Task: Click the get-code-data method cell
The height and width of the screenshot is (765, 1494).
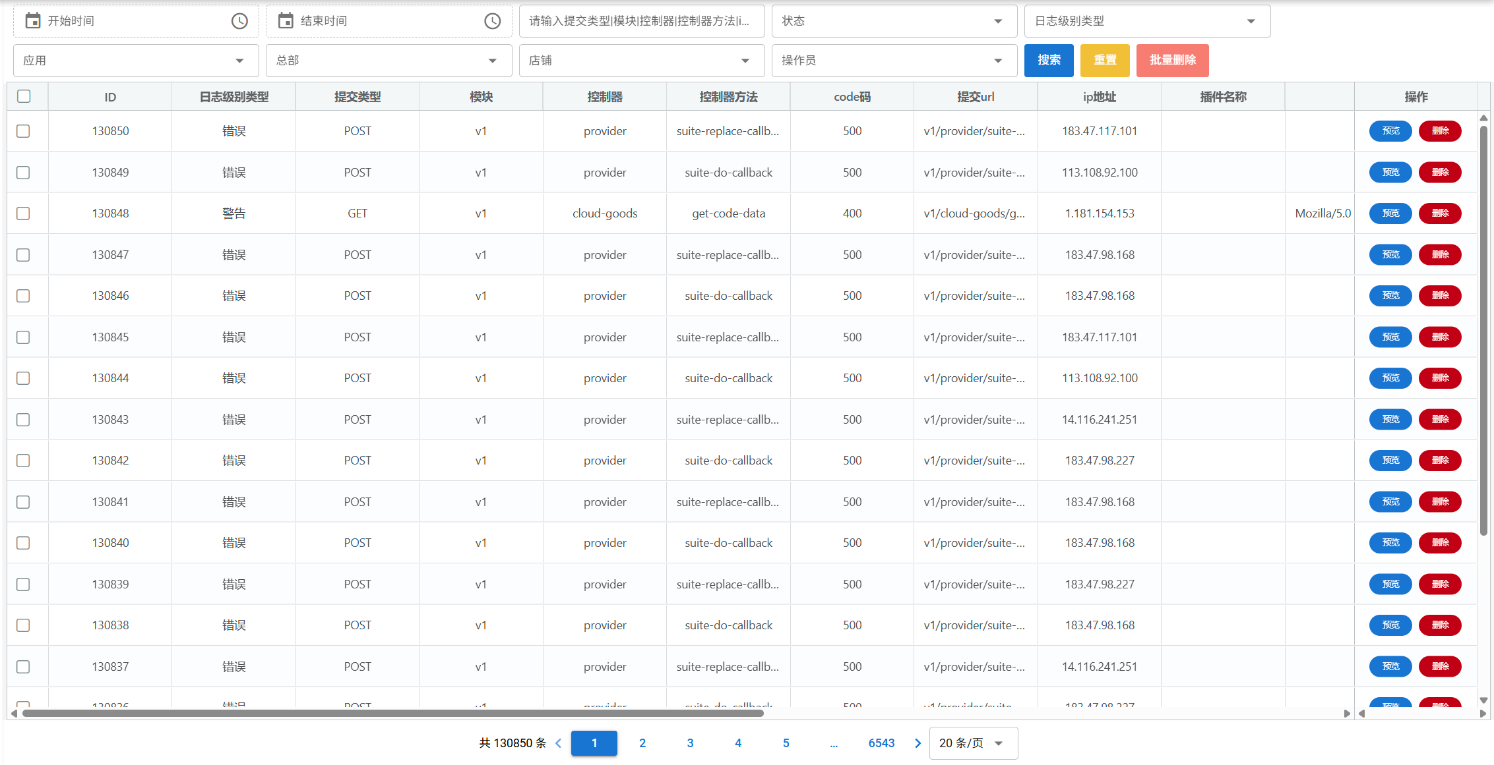Action: [728, 213]
